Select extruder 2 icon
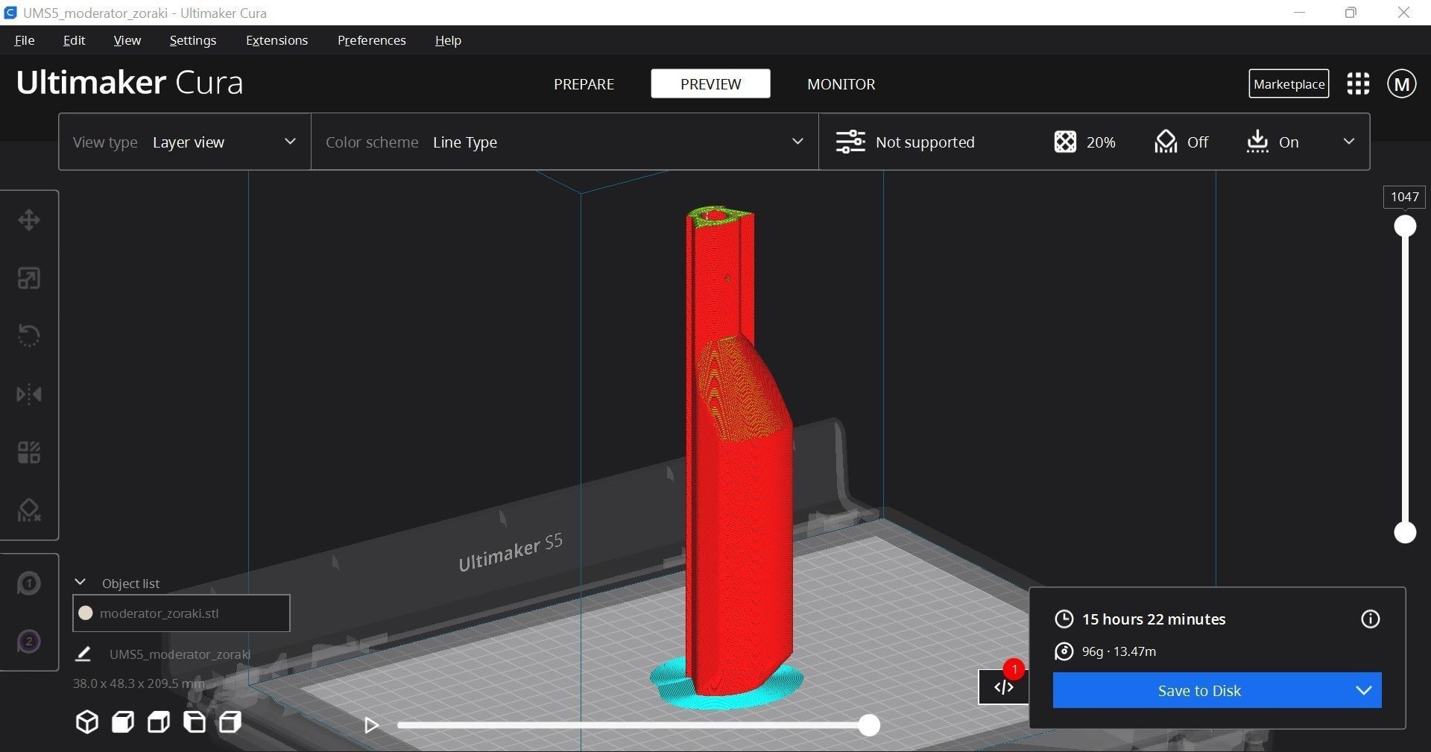Viewport: 1431px width, 752px height. pyautogui.click(x=29, y=641)
